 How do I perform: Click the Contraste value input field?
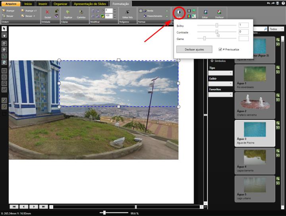coord(243,31)
